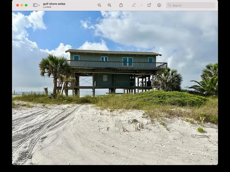
Task: Minimize the Preview window
Action: pos(22,5)
